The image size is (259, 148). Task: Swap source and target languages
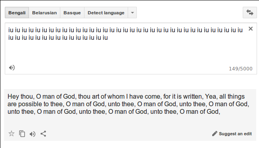(250, 13)
